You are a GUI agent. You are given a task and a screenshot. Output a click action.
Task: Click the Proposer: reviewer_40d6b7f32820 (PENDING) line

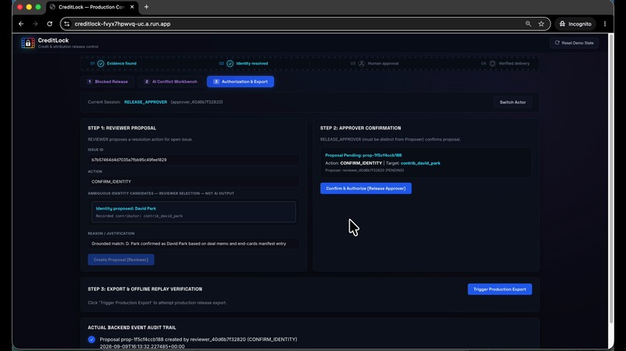pos(364,170)
